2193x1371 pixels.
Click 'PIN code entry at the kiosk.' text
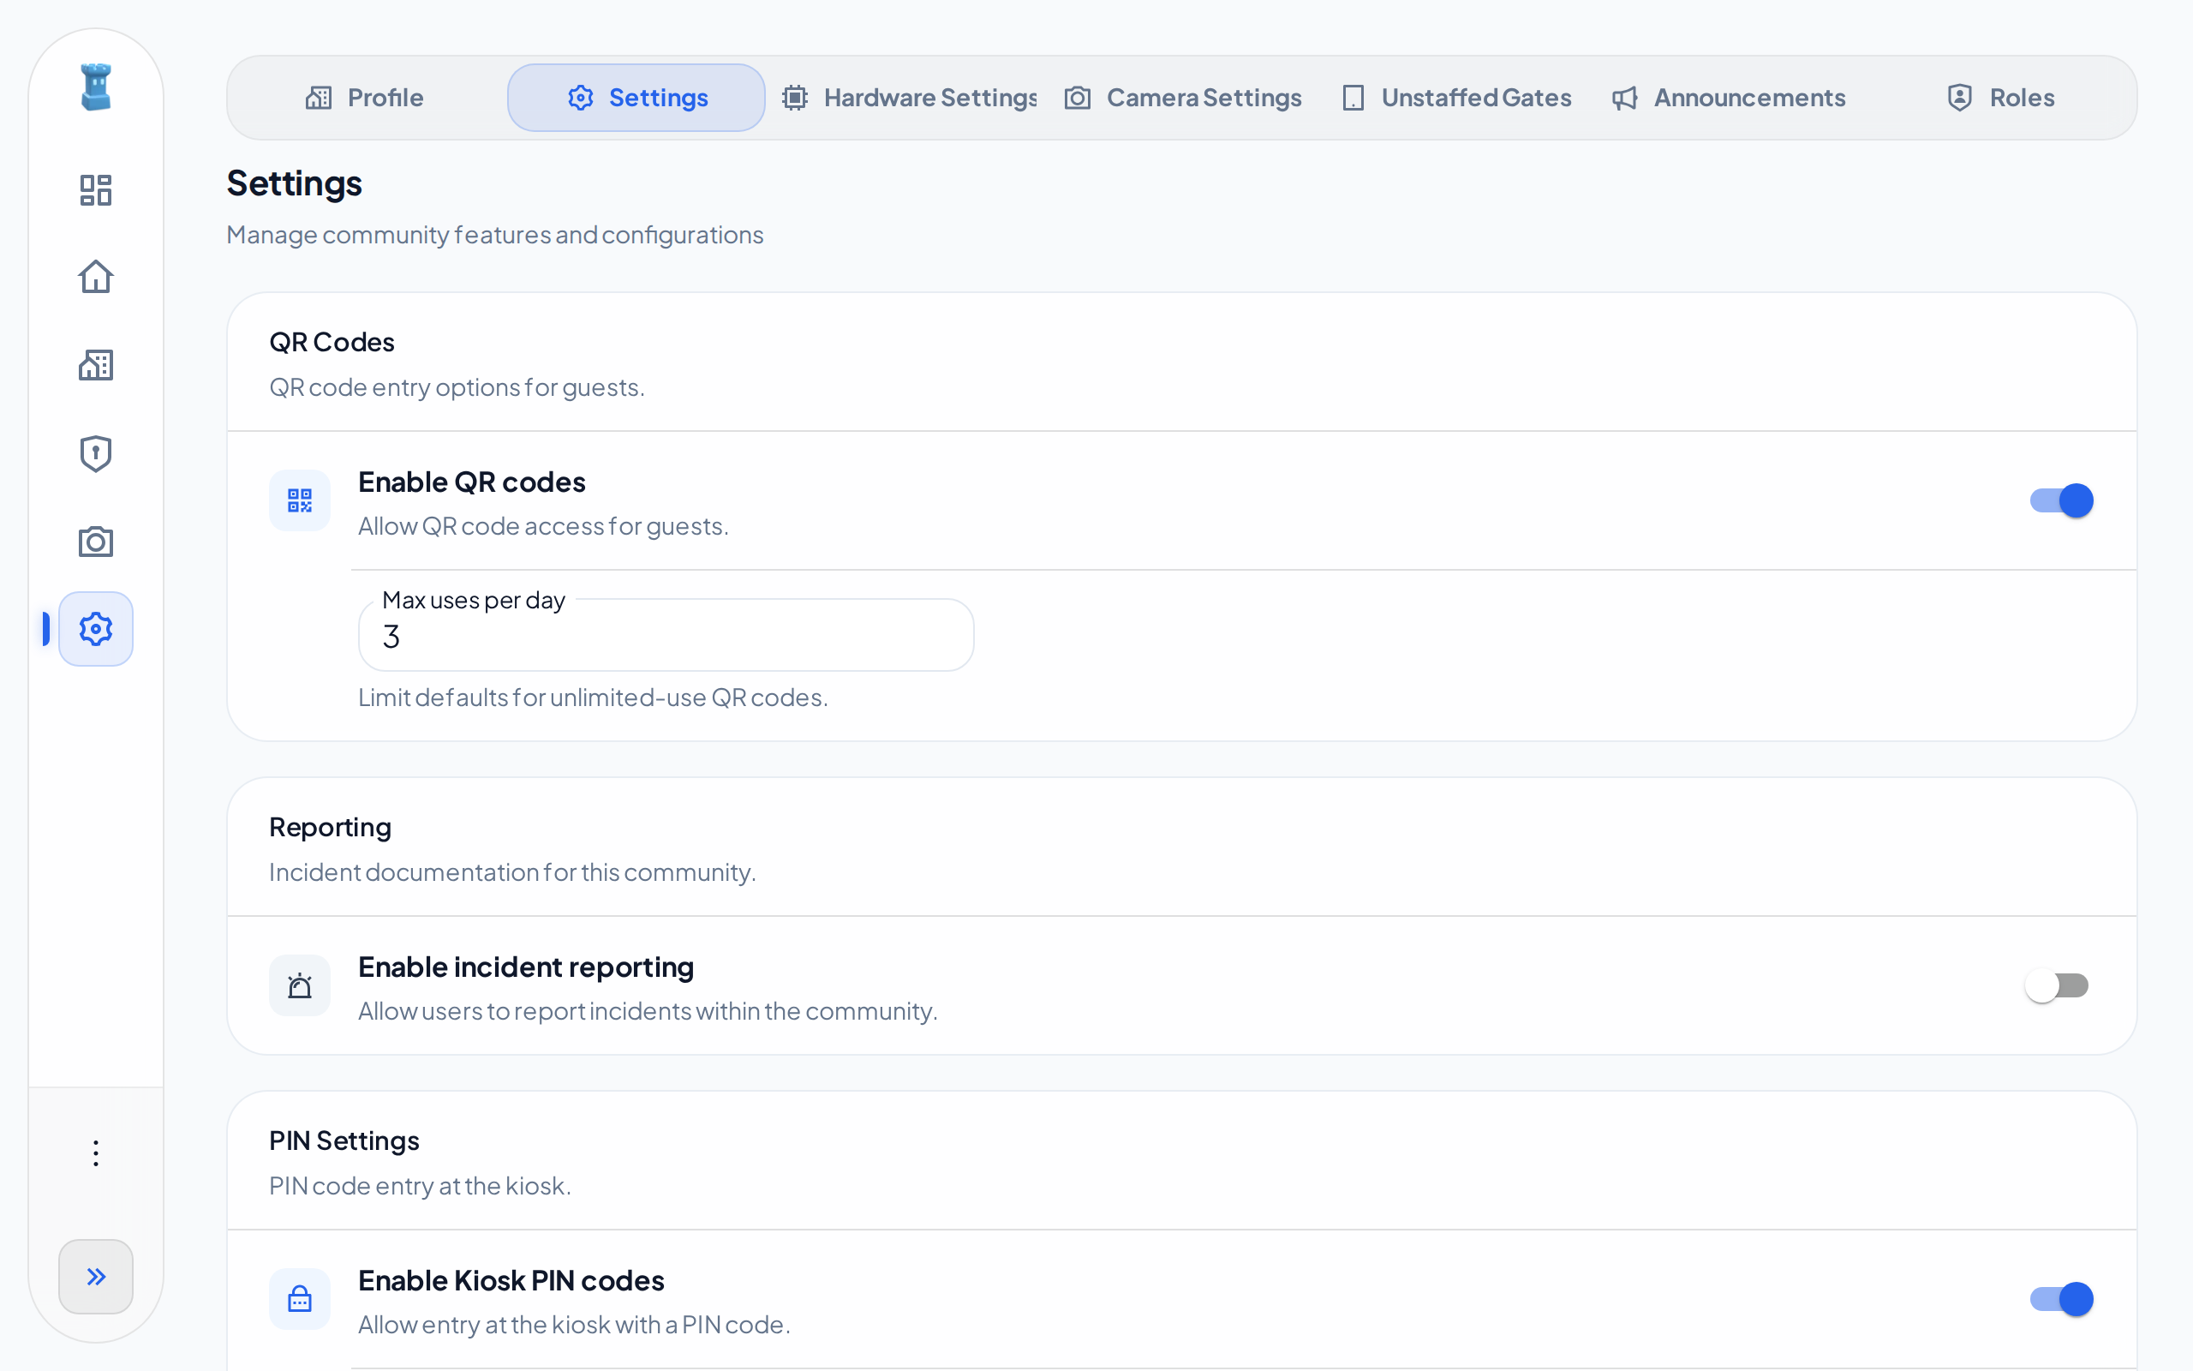[420, 1186]
